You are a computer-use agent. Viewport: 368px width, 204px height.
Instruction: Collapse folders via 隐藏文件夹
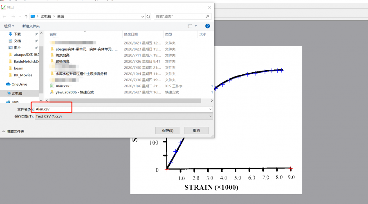coord(13,131)
